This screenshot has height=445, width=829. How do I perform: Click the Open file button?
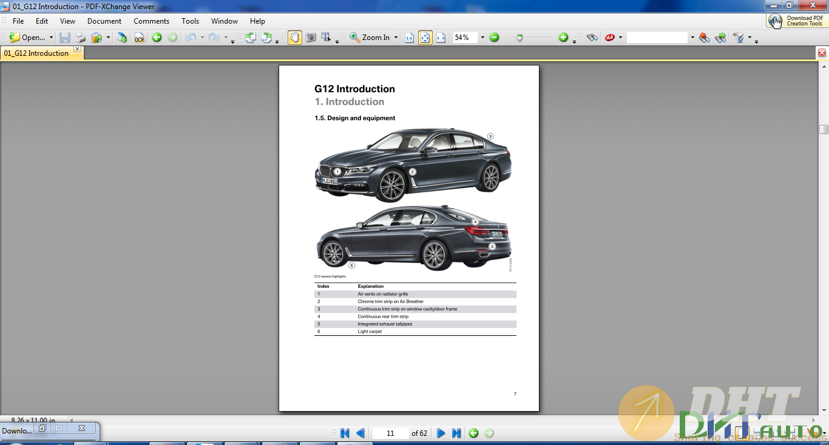pyautogui.click(x=27, y=38)
